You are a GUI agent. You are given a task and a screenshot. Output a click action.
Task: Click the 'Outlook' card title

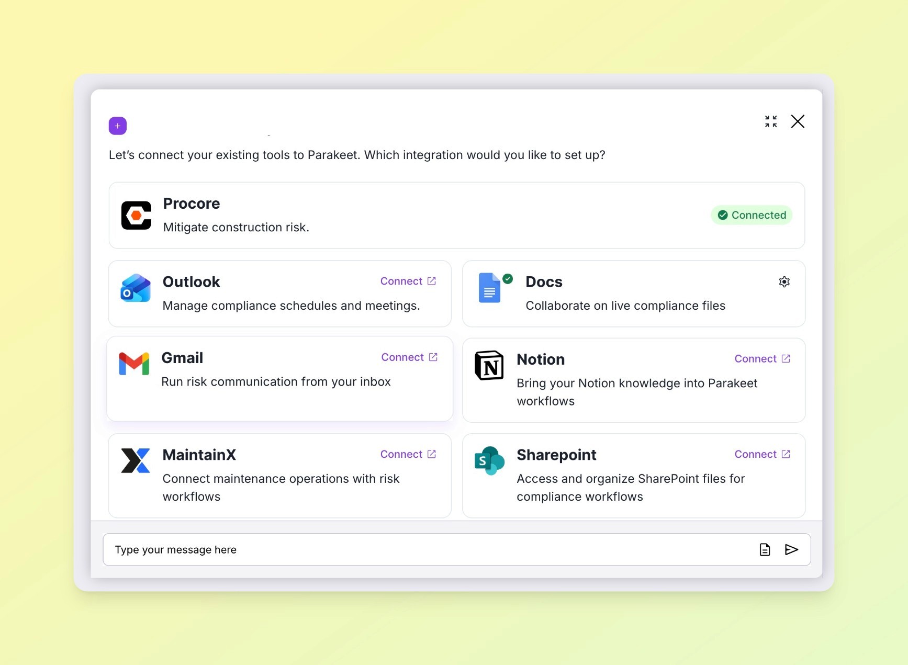(191, 282)
